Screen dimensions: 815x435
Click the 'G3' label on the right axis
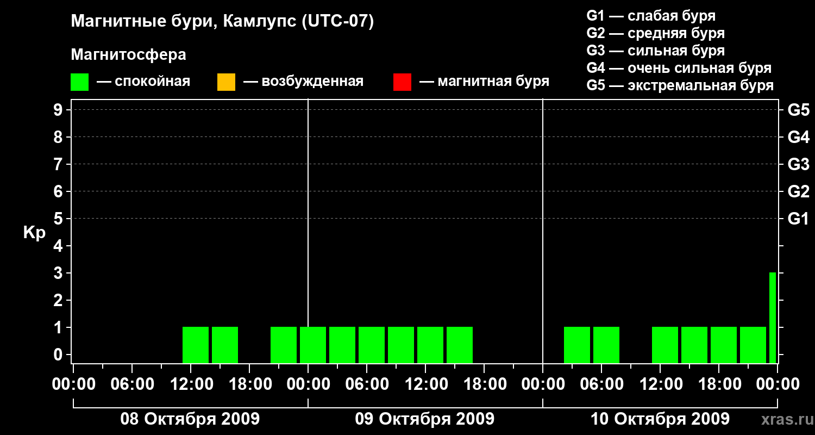pyautogui.click(x=799, y=165)
